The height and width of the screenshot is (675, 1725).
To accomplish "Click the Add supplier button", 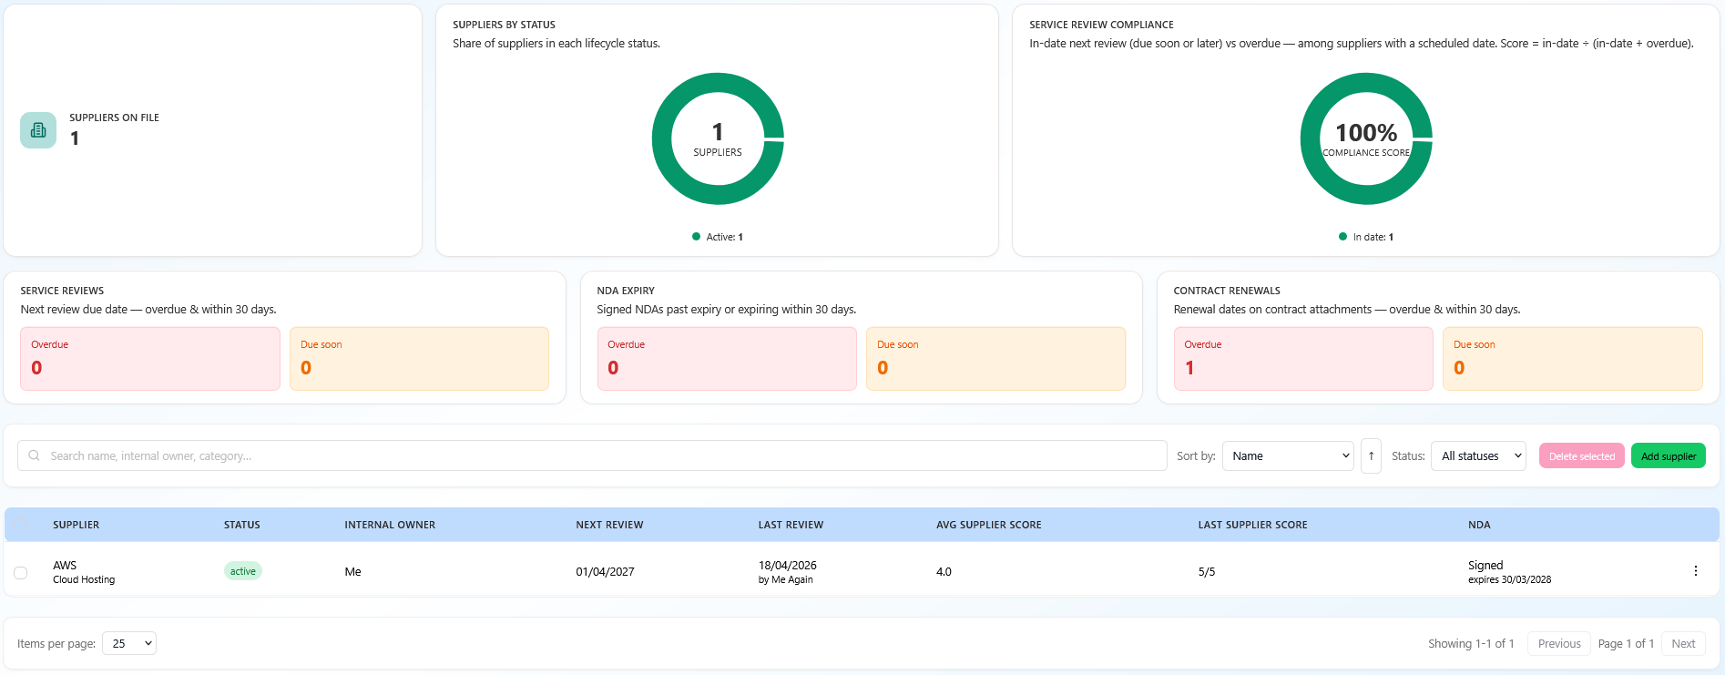I will point(1668,455).
